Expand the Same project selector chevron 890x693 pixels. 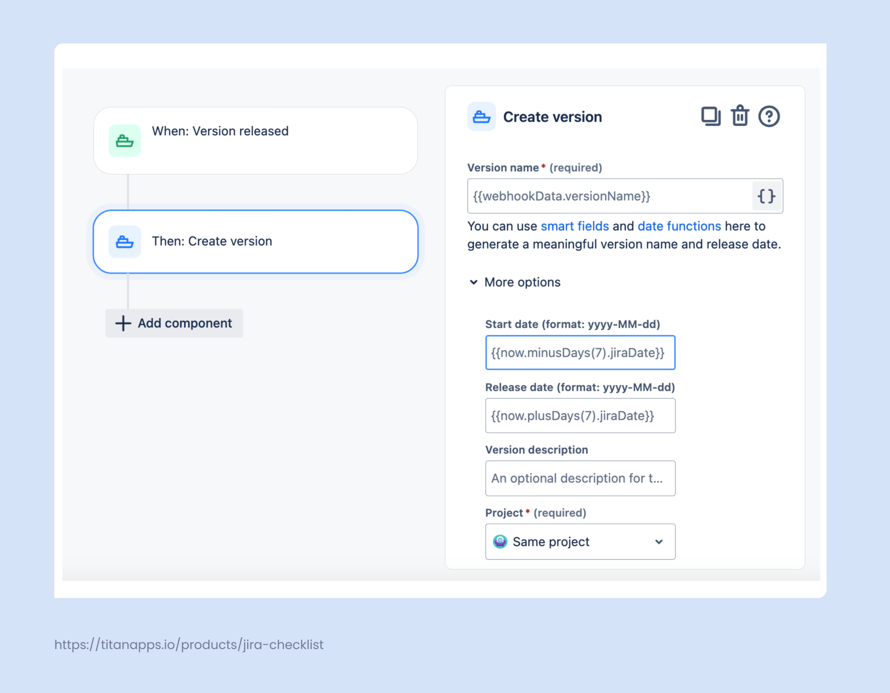click(659, 541)
